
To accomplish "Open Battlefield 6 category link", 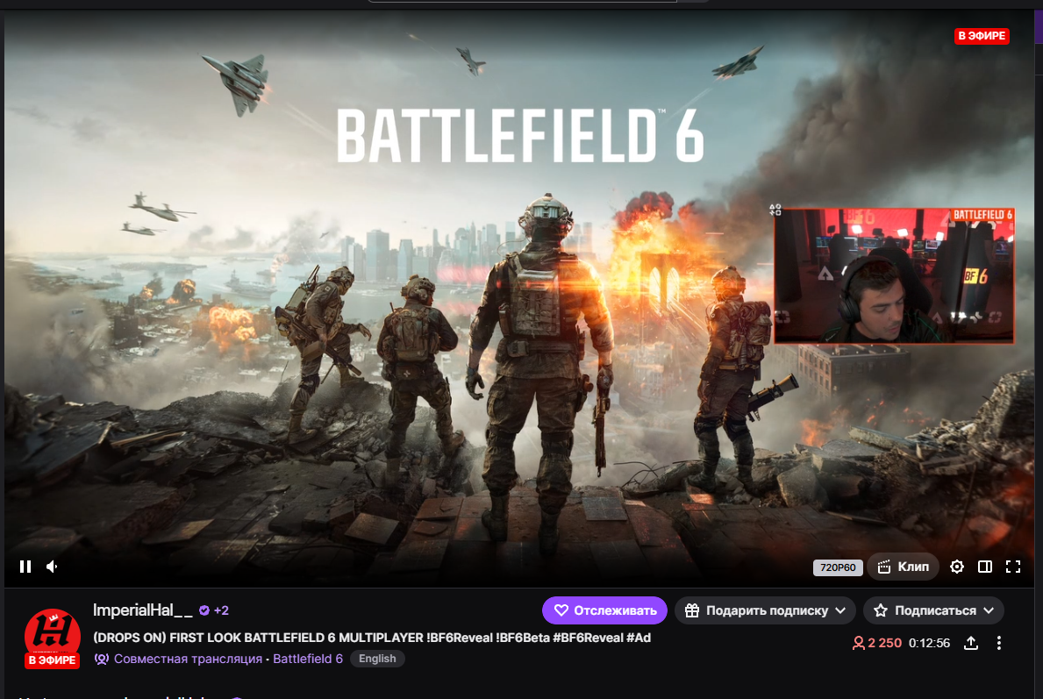I will click(x=308, y=660).
